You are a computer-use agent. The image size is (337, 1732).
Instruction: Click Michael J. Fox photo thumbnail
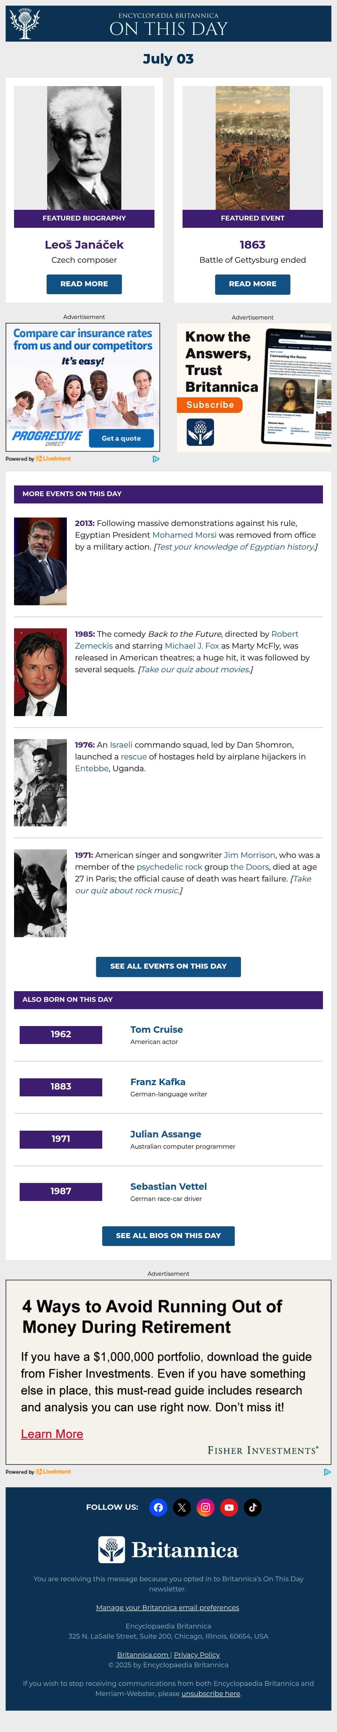coord(40,672)
